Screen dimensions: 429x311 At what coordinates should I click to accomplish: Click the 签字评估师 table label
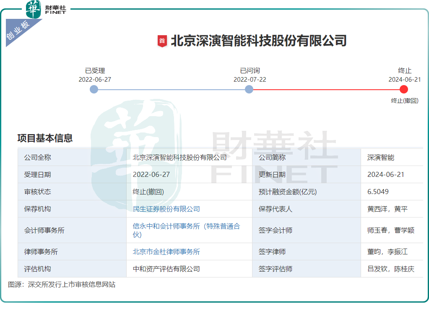coord(276,269)
